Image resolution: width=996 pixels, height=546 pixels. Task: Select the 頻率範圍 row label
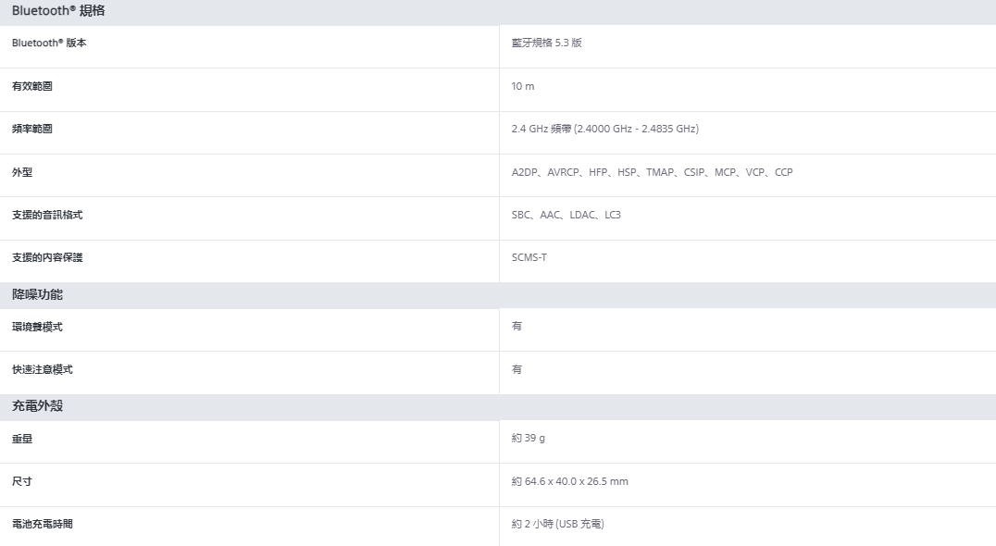32,130
